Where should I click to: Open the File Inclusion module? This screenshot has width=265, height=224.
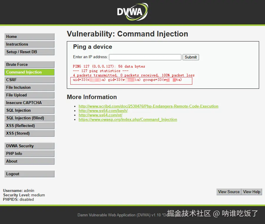29,87
